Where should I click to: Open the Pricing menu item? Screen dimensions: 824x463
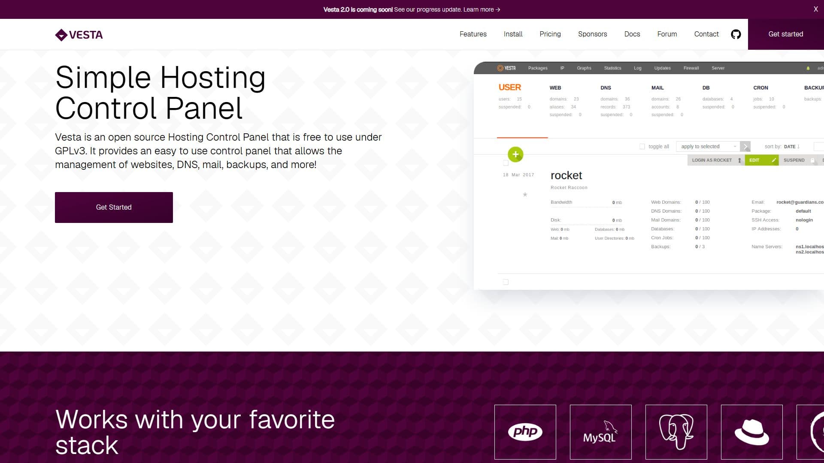pyautogui.click(x=550, y=34)
